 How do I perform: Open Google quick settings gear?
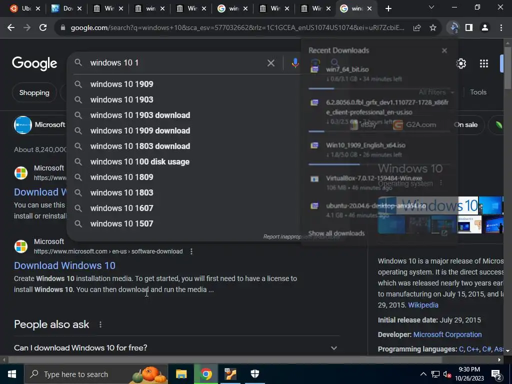point(461,63)
